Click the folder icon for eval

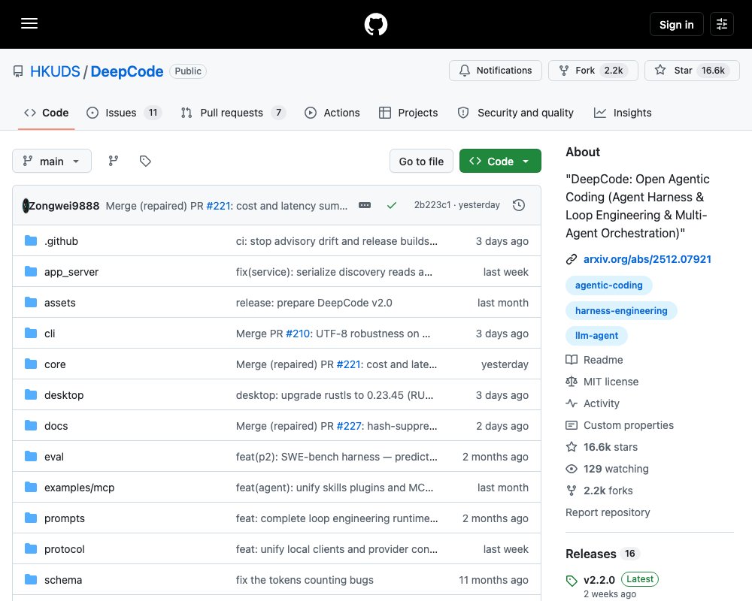[x=31, y=456]
